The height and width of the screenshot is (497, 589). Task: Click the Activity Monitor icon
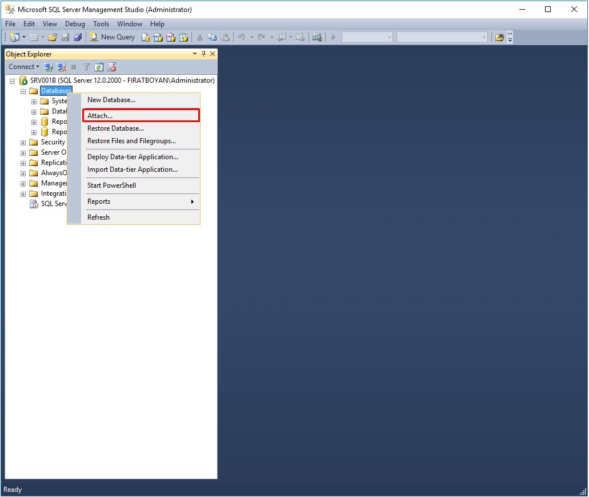(317, 37)
